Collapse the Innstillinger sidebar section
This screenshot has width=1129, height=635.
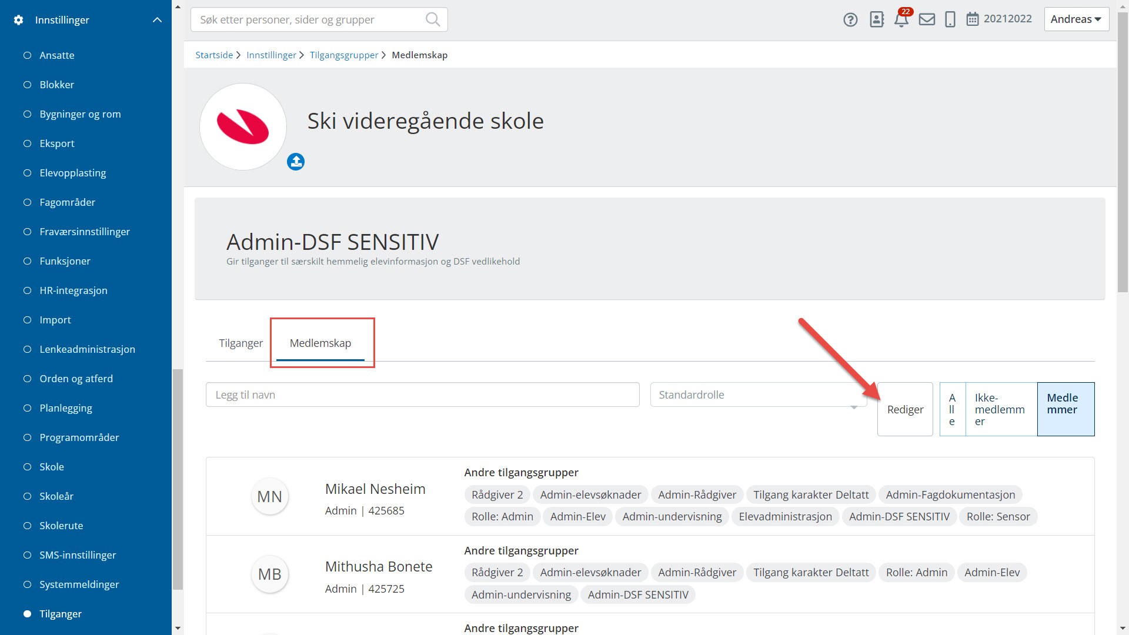[x=157, y=20]
